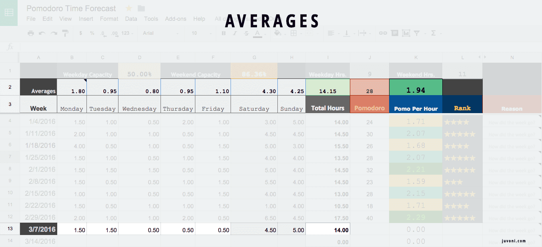542x247 pixels.
Task: Click the Insert comment icon
Action: [395, 33]
